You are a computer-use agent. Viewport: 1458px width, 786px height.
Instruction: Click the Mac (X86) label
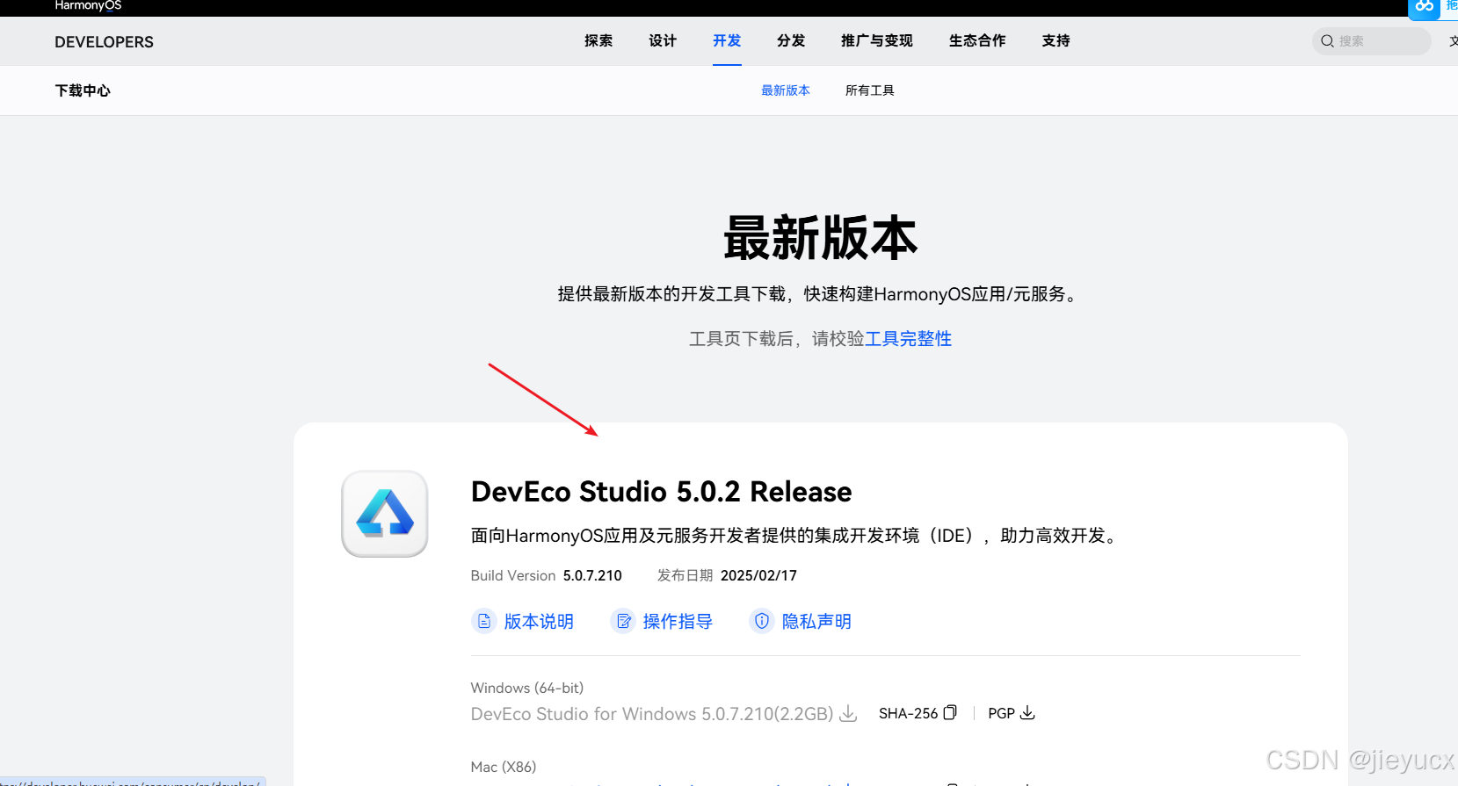[504, 767]
